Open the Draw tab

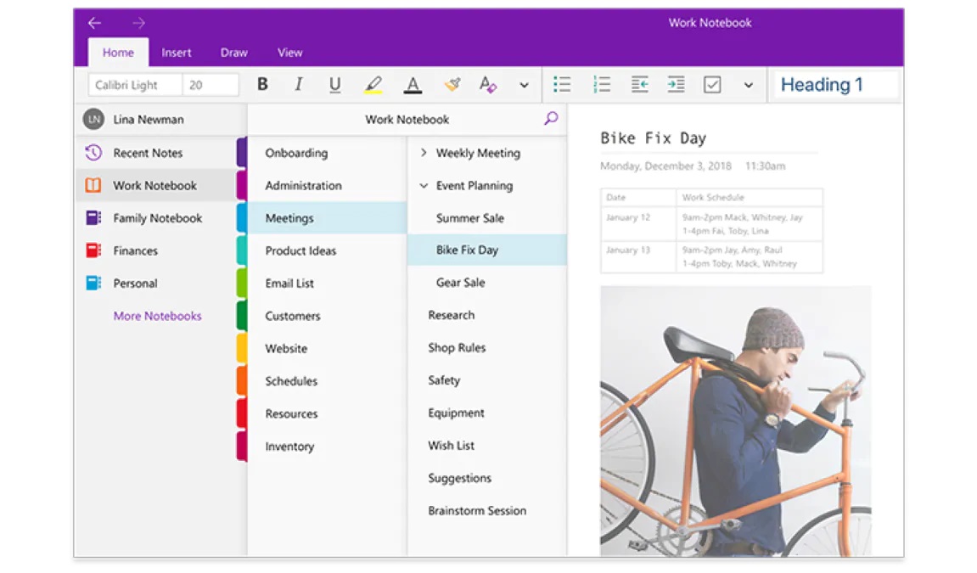coord(233,53)
